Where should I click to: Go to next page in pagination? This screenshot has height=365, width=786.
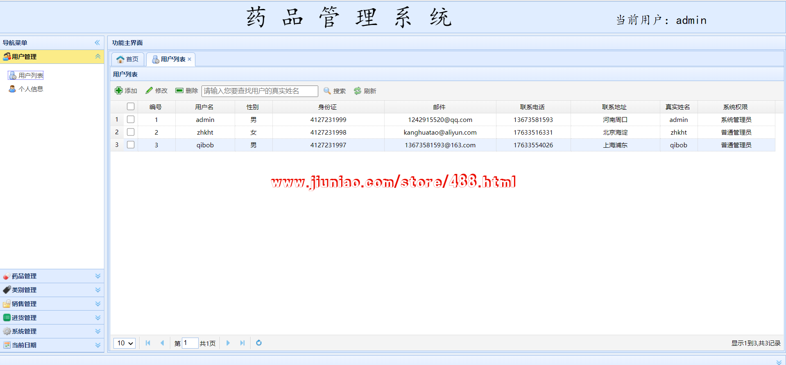[x=228, y=343]
